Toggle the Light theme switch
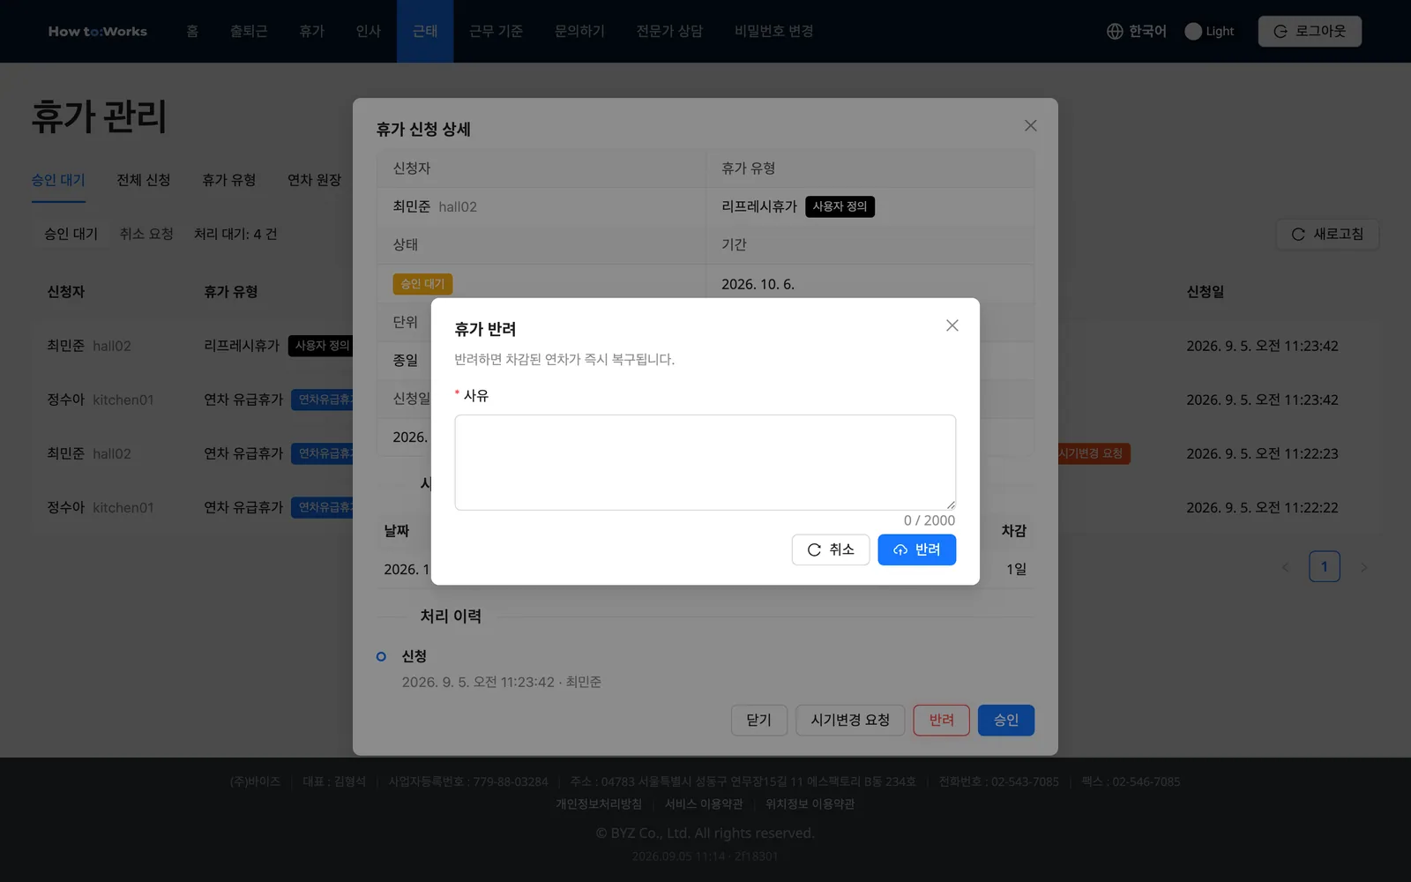Viewport: 1411px width, 882px height. pyautogui.click(x=1193, y=32)
